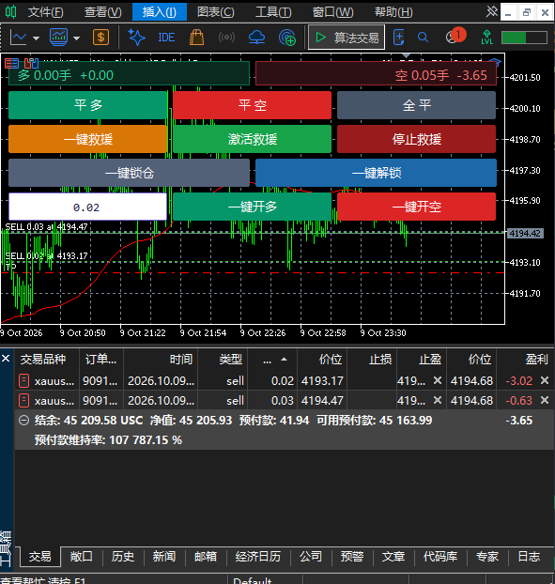This screenshot has width=555, height=584.
Task: Open the VPS cloud icon
Action: point(256,38)
